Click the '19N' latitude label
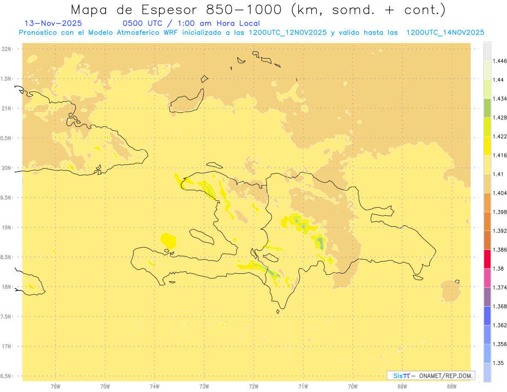507x392 pixels. click(x=7, y=228)
